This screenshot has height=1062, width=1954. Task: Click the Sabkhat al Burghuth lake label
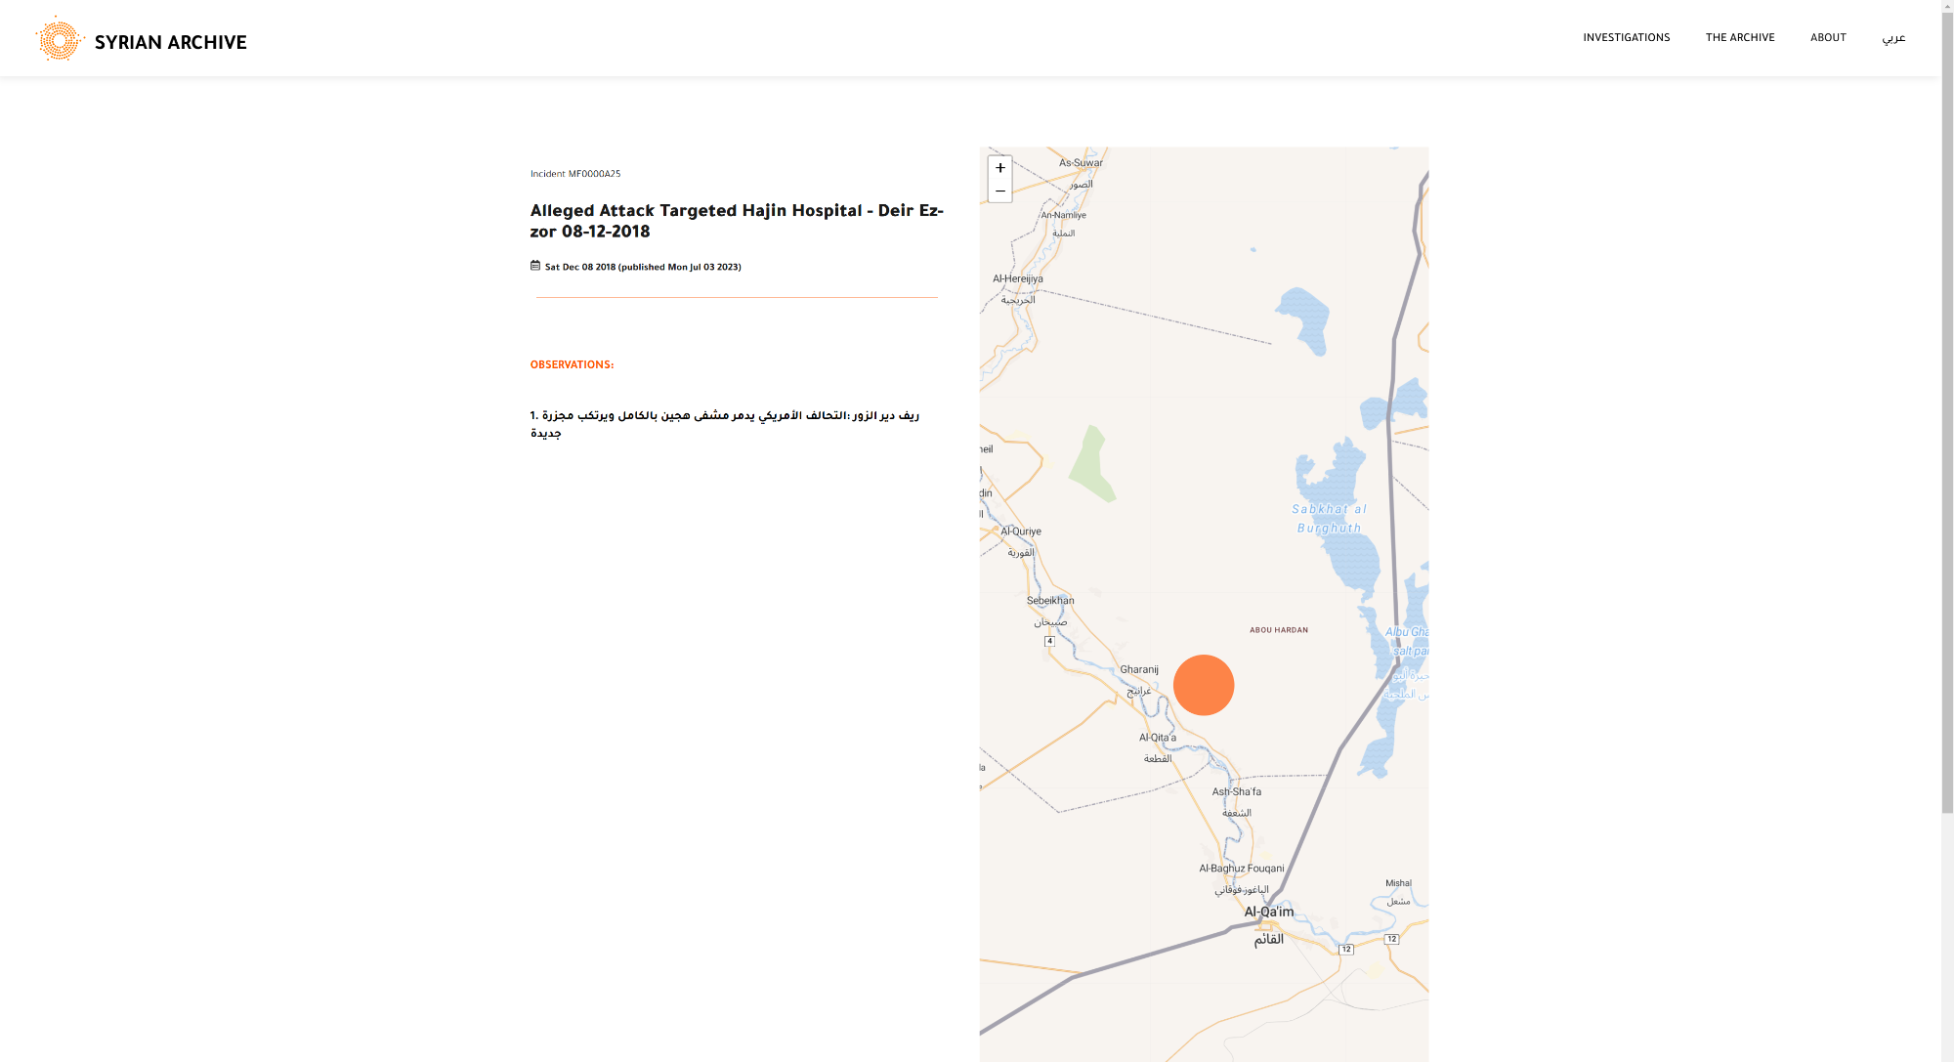[x=1329, y=518]
